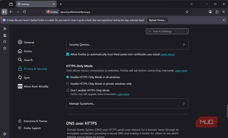Click the forward navigation arrow

(x=18, y=12)
